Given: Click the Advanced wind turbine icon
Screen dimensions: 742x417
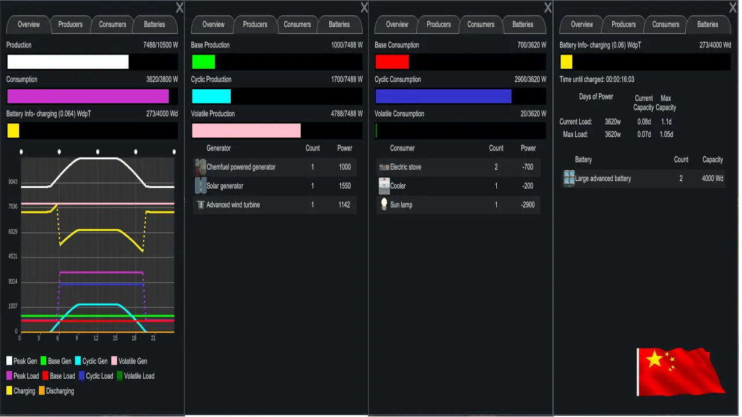Looking at the screenshot, I should [x=201, y=205].
